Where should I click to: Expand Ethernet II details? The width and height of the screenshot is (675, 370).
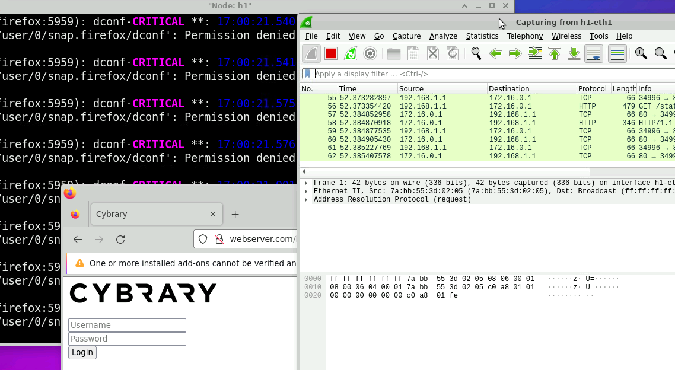306,192
